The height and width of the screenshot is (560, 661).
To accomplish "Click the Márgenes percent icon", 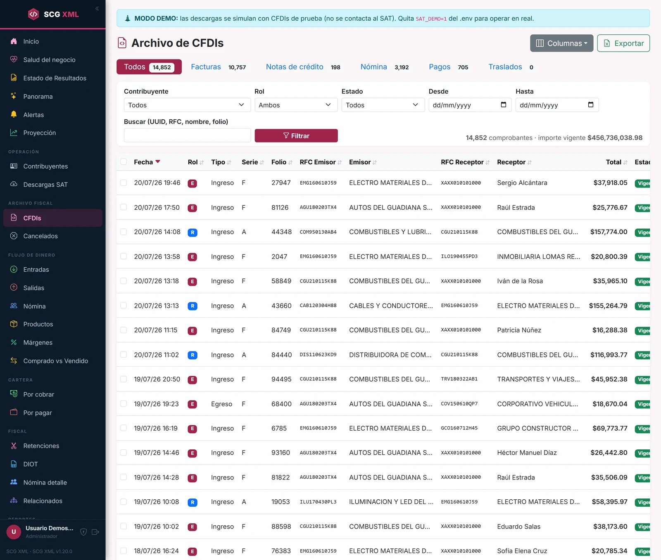I will click(x=14, y=342).
